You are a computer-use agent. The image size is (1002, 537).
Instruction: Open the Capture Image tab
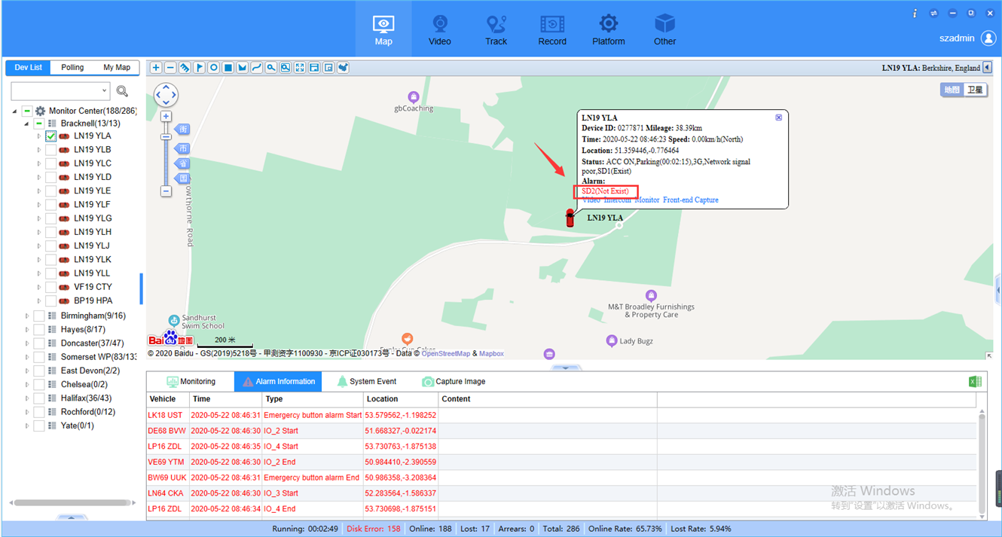tap(454, 382)
